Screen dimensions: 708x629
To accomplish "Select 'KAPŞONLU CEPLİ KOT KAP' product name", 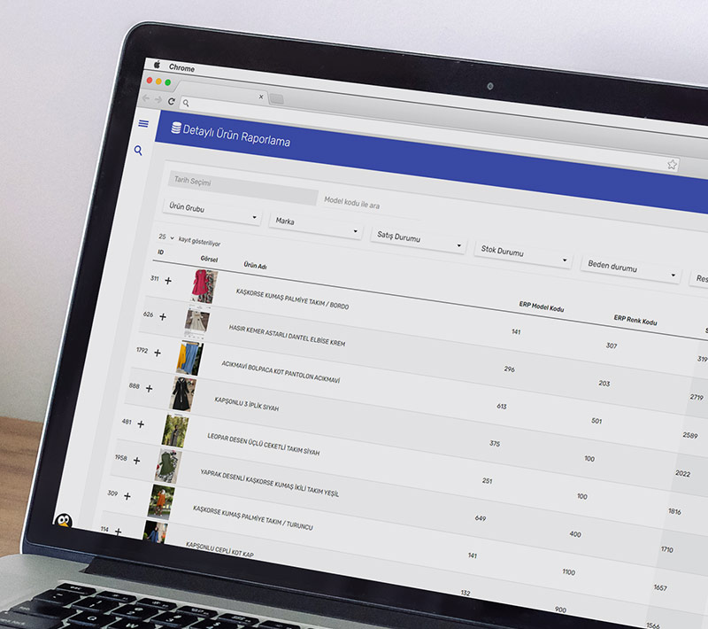I will [x=219, y=549].
